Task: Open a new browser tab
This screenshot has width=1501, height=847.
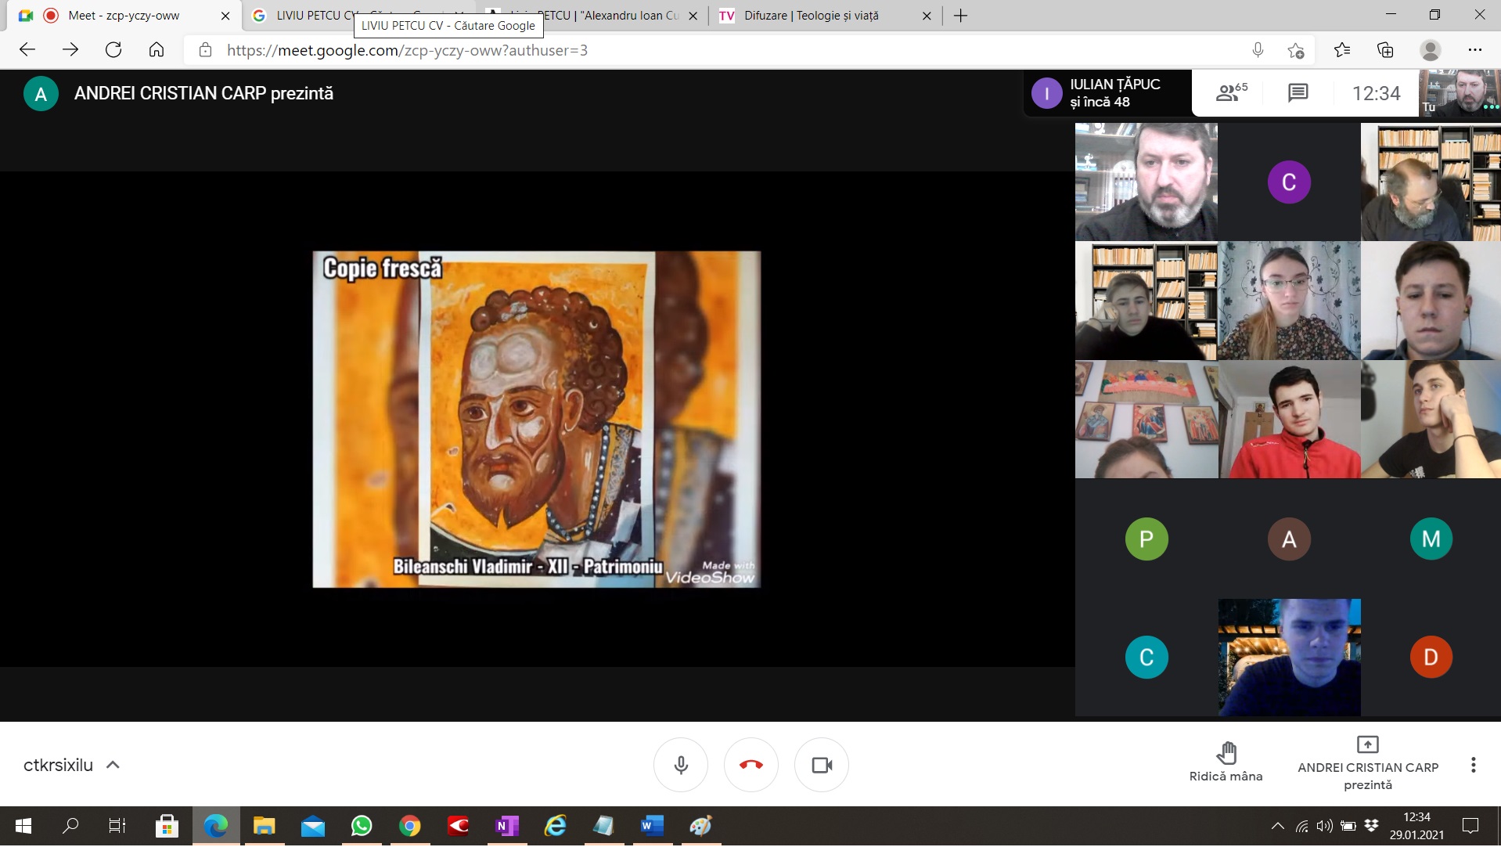Action: click(x=961, y=16)
